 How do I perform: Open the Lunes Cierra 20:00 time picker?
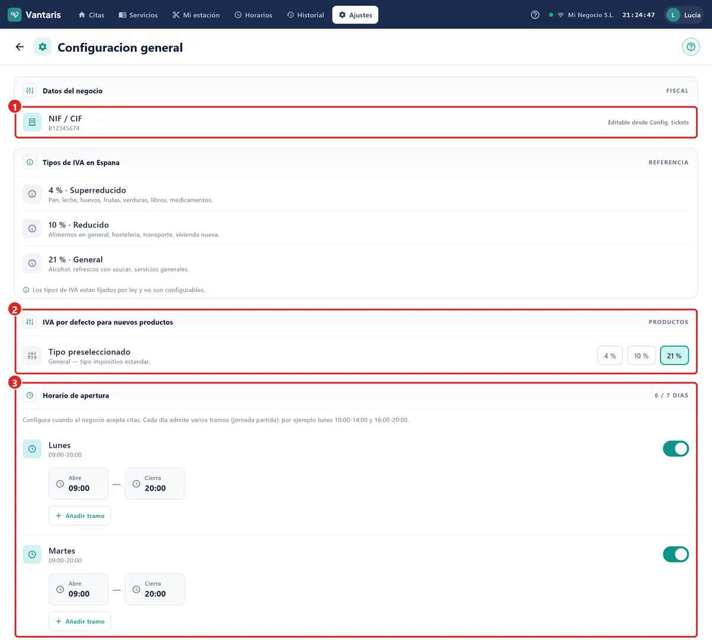coord(155,483)
